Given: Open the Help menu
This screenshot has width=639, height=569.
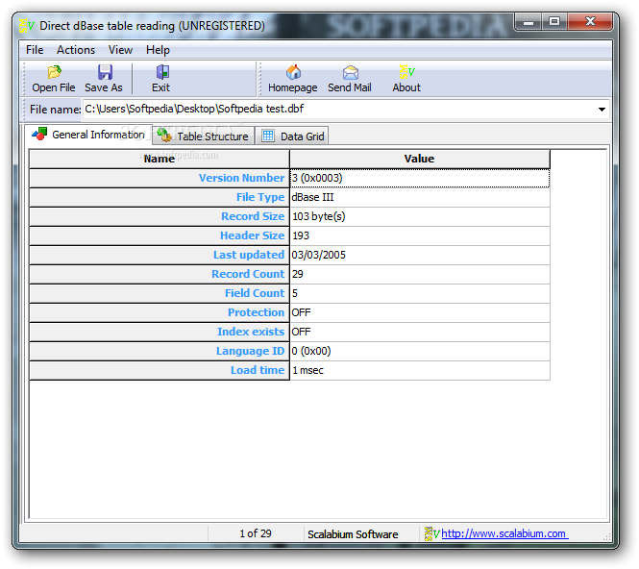Looking at the screenshot, I should coord(158,50).
